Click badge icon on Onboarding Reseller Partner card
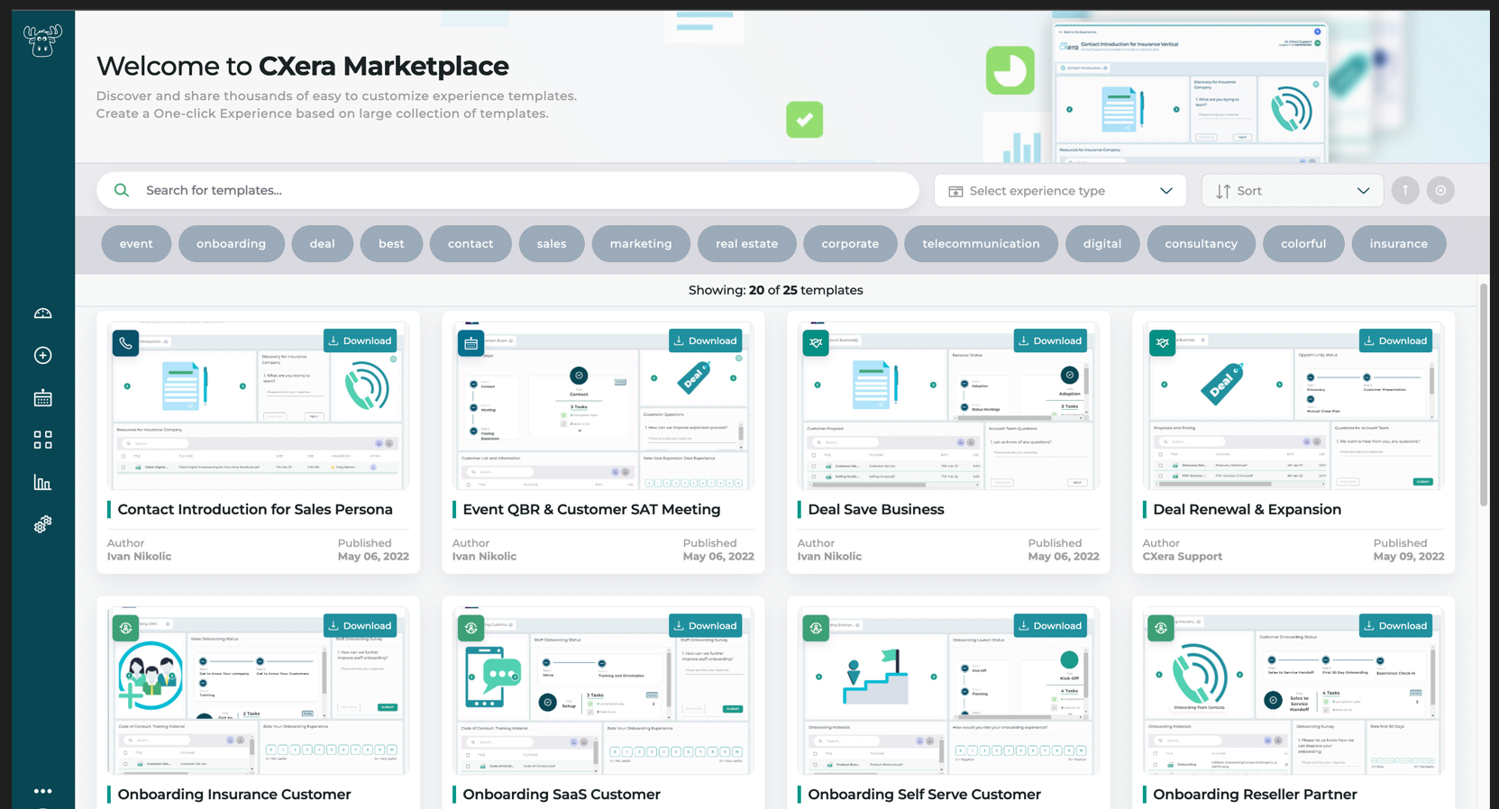 pos(1161,628)
